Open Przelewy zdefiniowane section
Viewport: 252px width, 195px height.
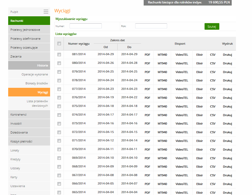coord(29,39)
